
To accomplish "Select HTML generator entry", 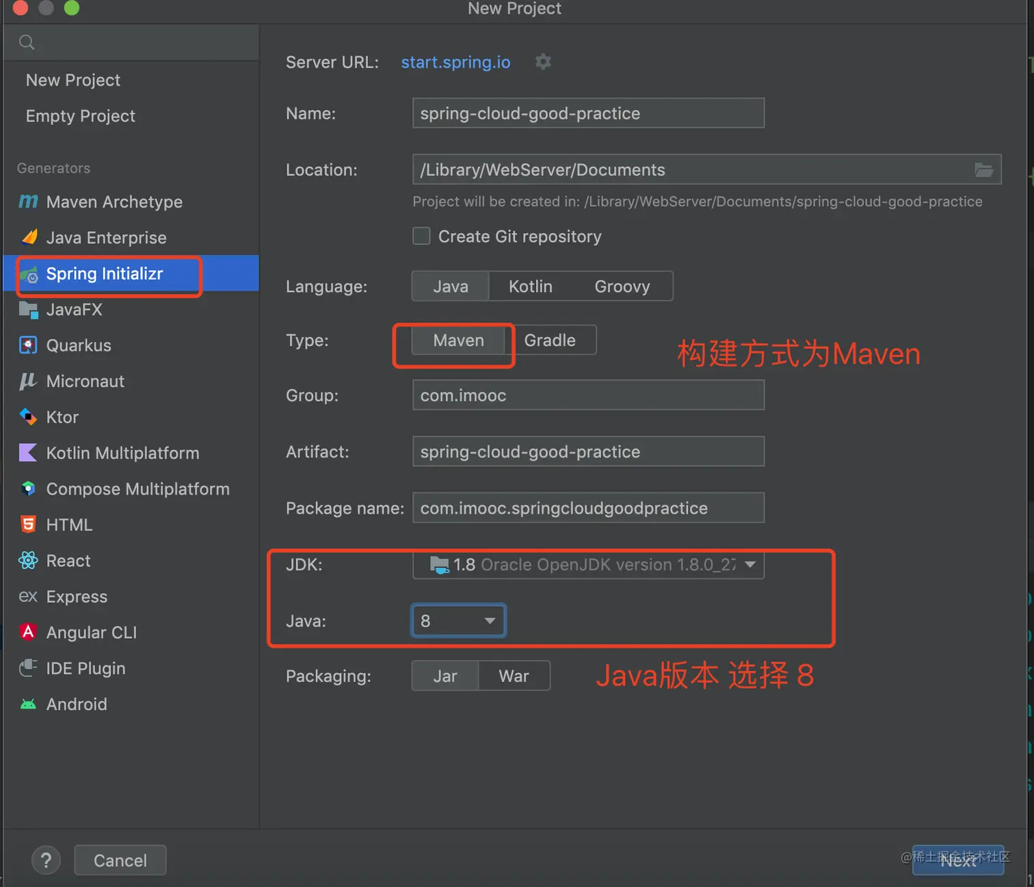I will click(x=131, y=525).
